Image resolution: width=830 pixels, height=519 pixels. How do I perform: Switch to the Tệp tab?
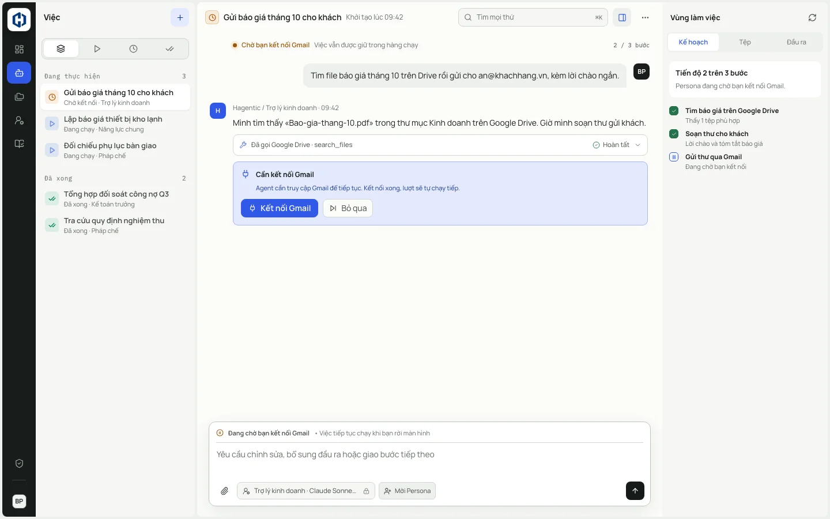(x=745, y=42)
